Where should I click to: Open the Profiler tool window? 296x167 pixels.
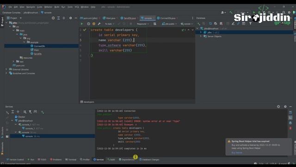85,160
